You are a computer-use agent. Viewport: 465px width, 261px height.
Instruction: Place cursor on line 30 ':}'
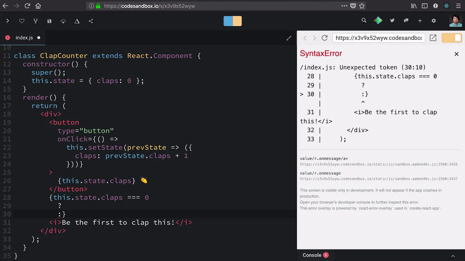coord(62,214)
